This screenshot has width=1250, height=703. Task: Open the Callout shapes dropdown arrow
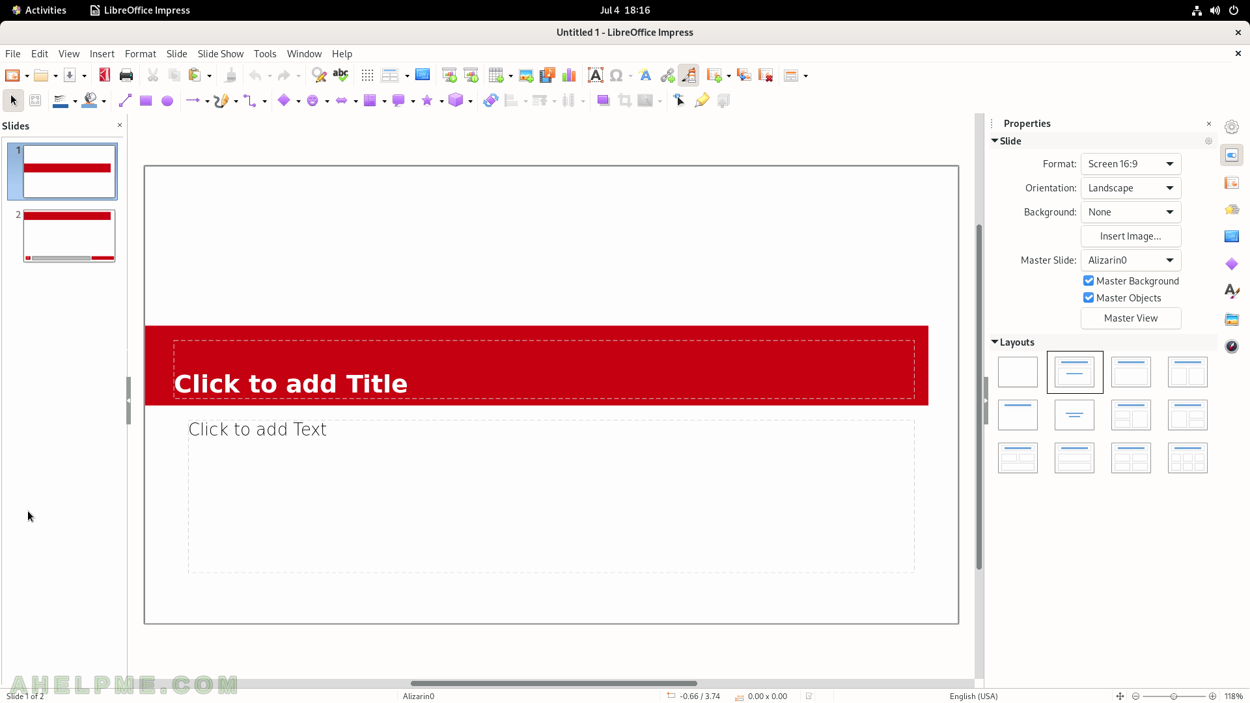pos(413,102)
